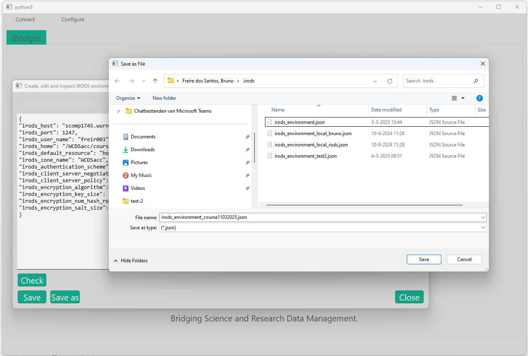Open the Save as type combo box
Image resolution: width=528 pixels, height=356 pixels.
click(x=323, y=228)
